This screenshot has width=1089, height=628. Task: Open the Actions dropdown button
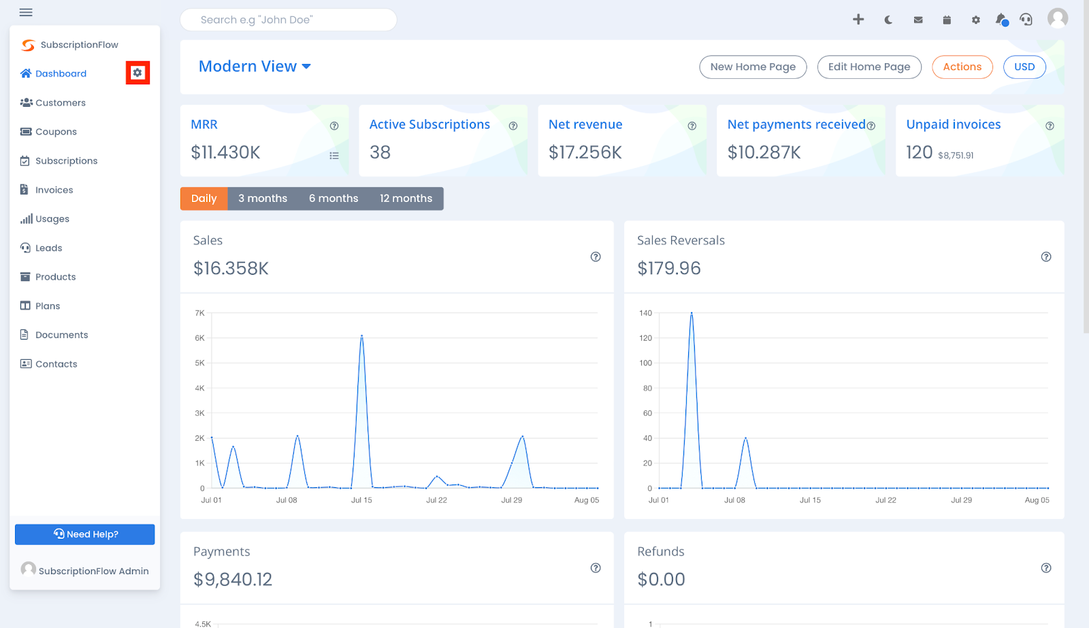962,67
